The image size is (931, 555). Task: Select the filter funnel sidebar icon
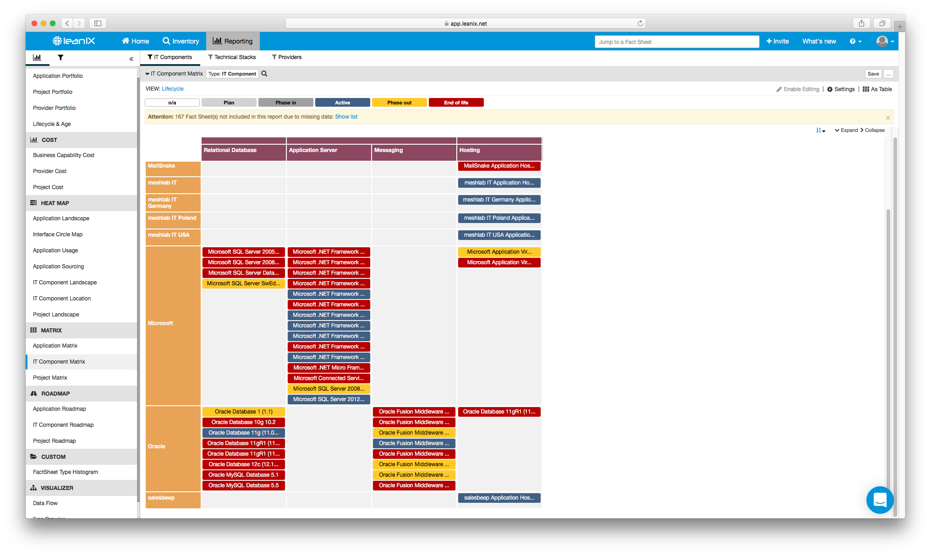(x=60, y=58)
